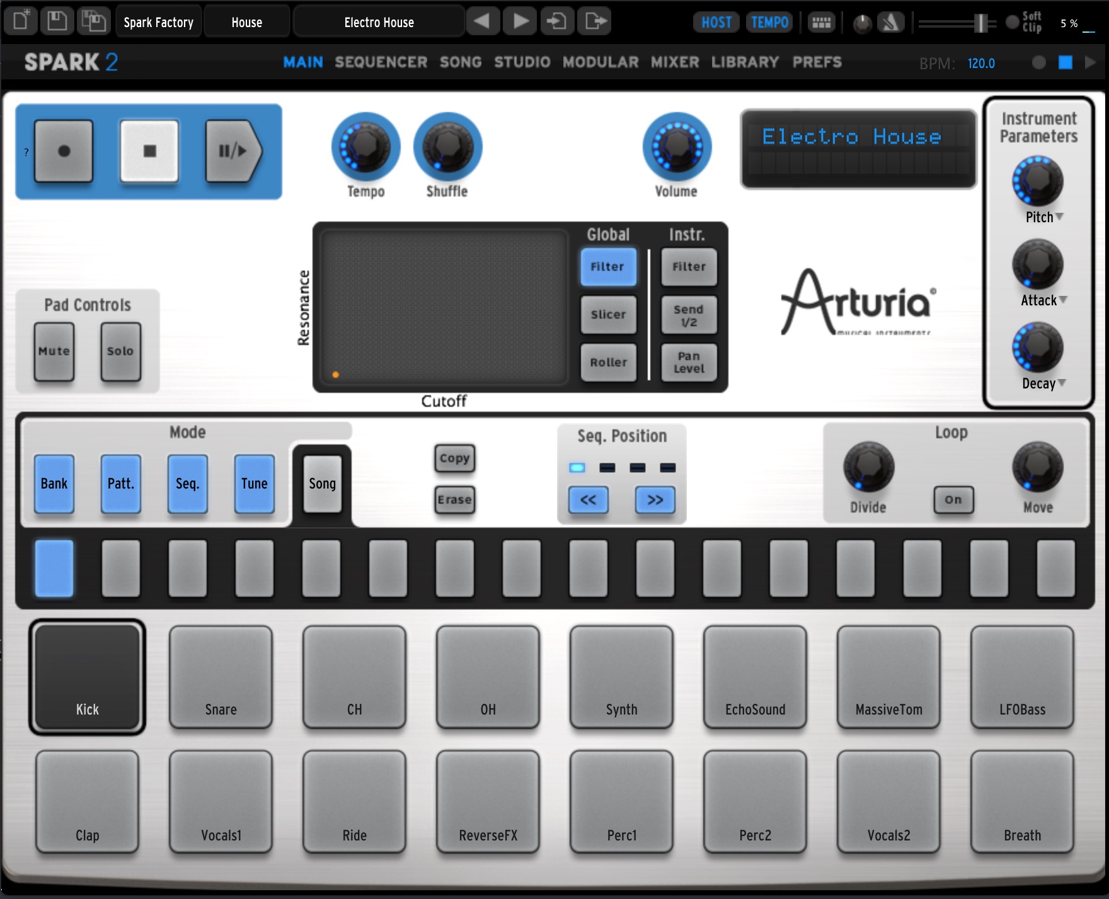Screen dimensions: 1109x899
Task: Click the Pitch instrument parameter knob
Action: coord(1037,181)
